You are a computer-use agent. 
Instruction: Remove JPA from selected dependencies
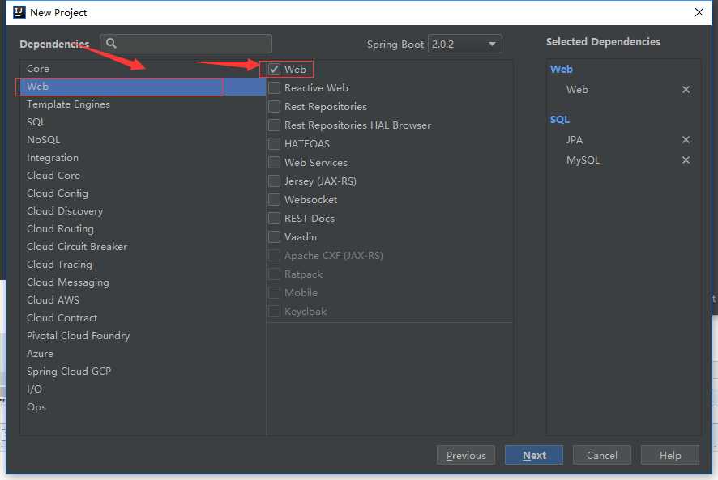(x=686, y=139)
